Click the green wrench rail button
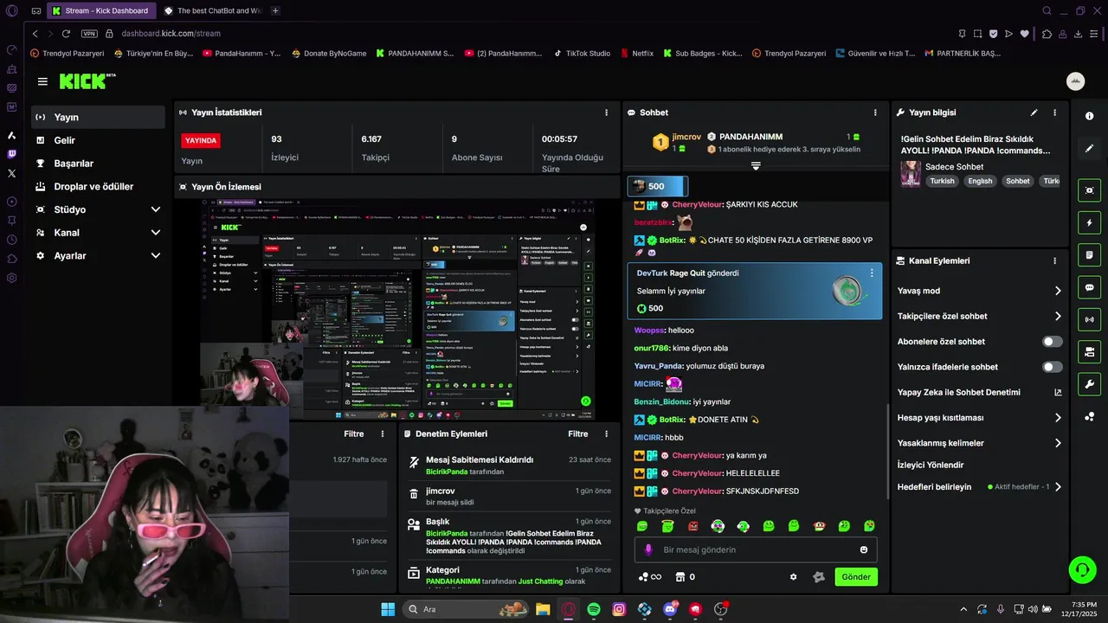1108x623 pixels. click(x=1089, y=384)
